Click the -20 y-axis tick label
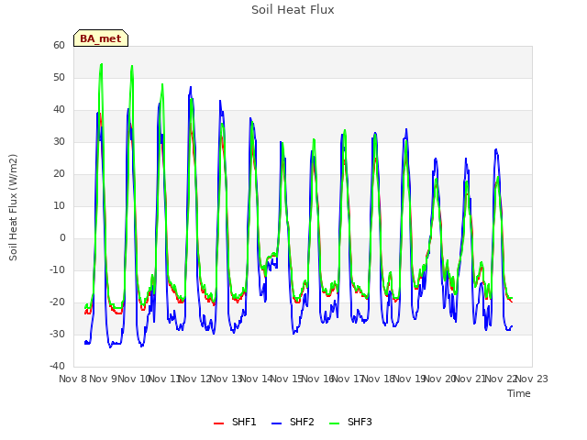The height and width of the screenshot is (440, 587). tap(57, 302)
